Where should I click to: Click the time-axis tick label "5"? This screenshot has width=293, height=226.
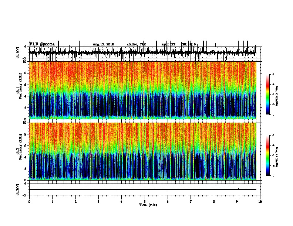145,202
